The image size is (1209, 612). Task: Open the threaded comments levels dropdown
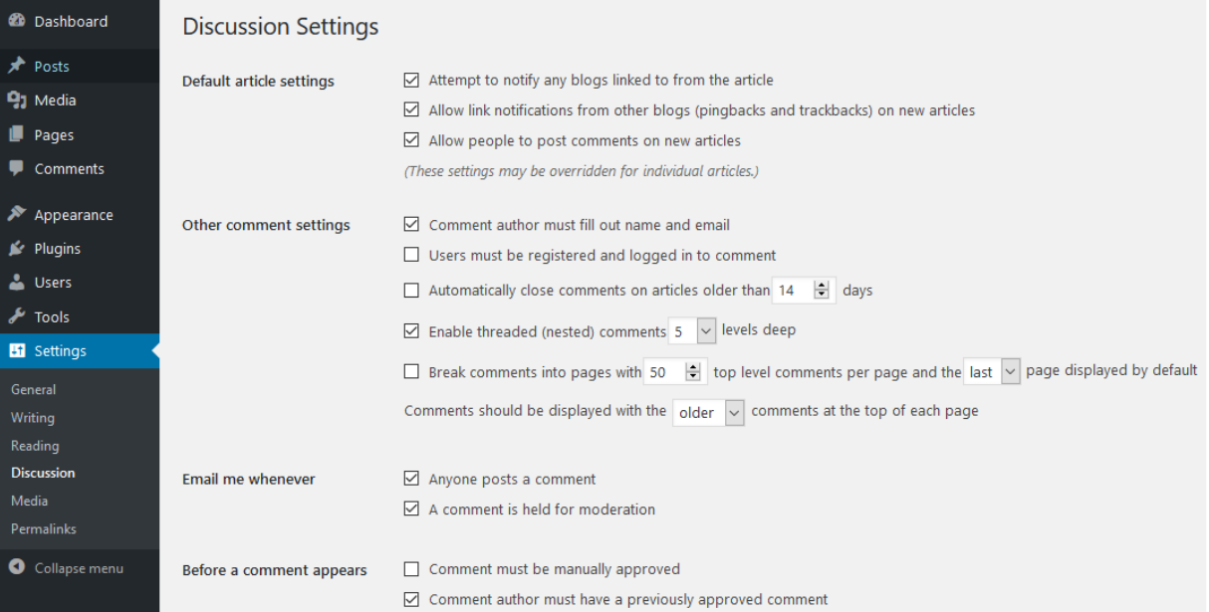[693, 330]
